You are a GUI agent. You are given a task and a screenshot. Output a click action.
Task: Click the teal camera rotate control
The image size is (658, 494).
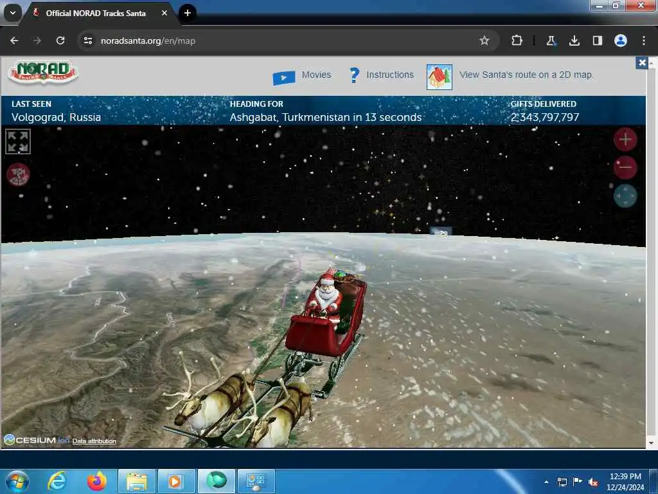(625, 196)
